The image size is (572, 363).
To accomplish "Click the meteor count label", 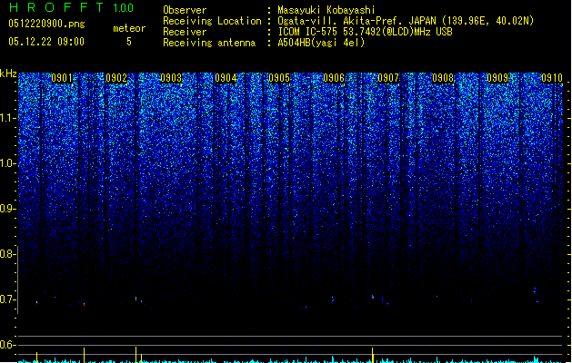I will 129,28.
